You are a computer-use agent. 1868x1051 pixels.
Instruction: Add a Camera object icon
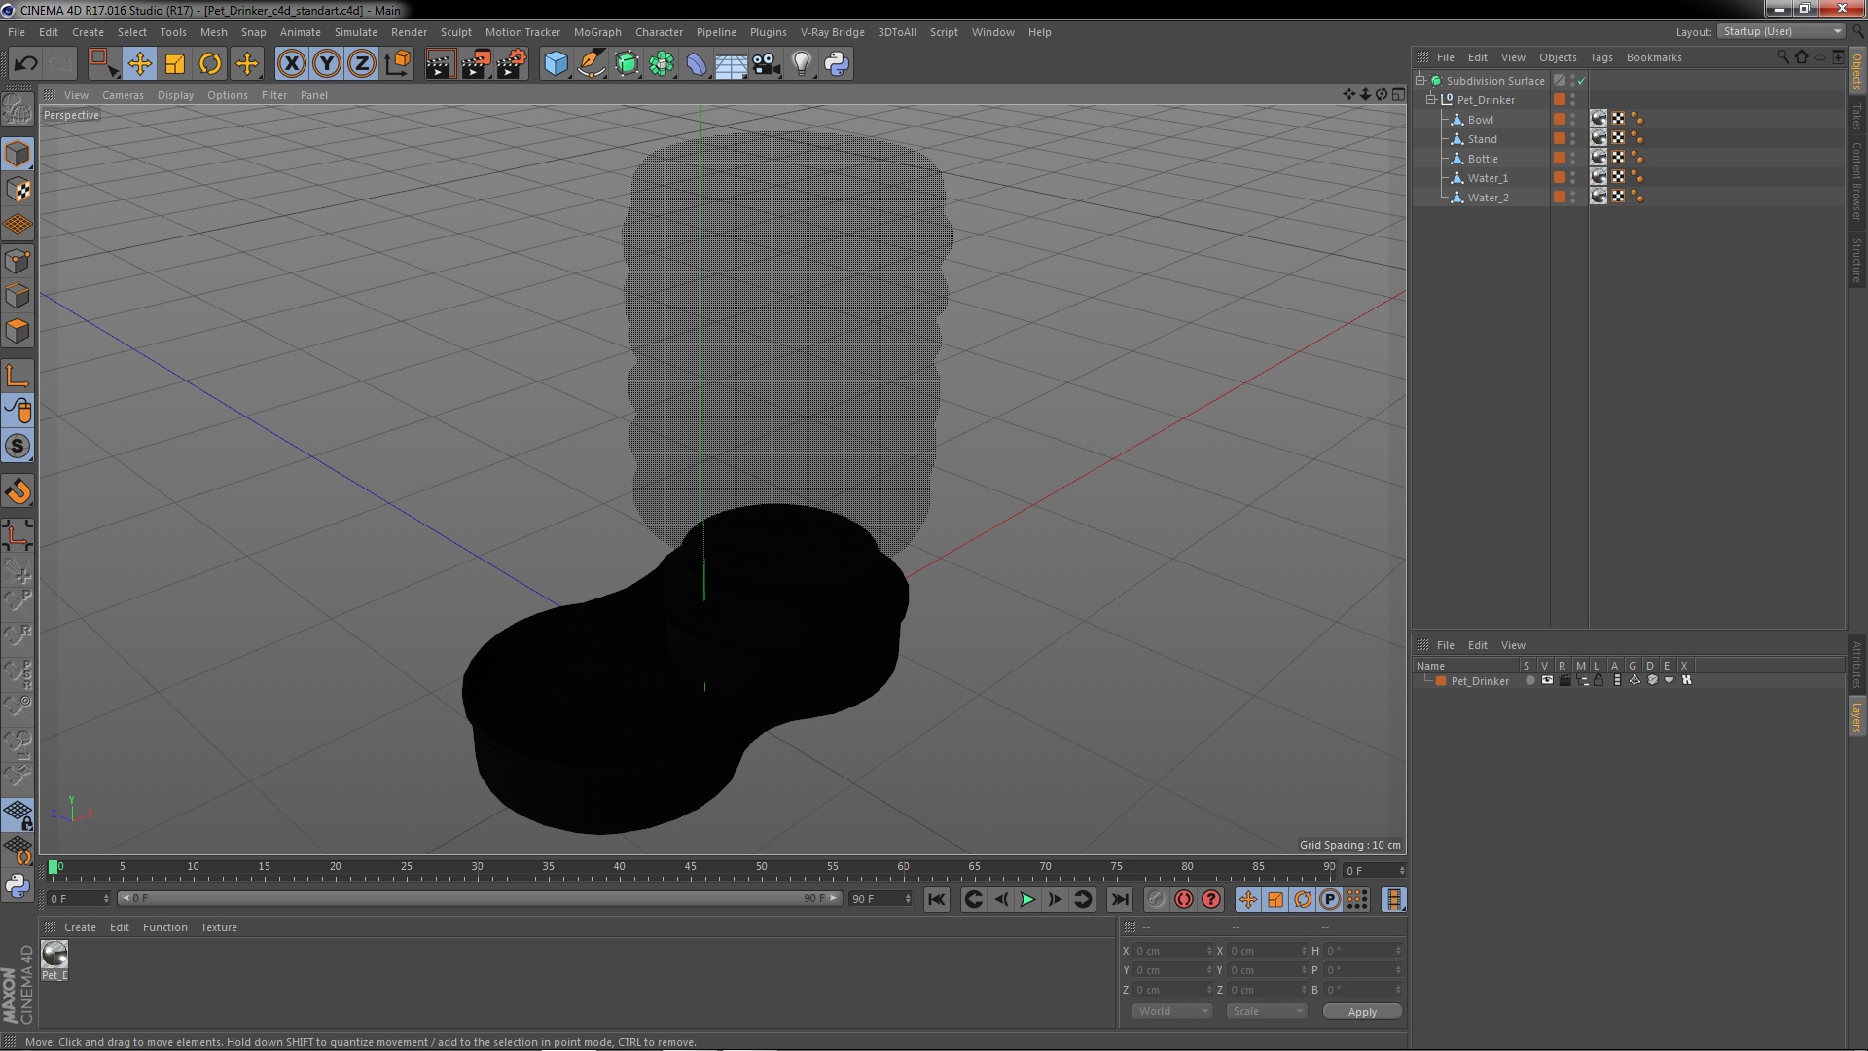[767, 64]
